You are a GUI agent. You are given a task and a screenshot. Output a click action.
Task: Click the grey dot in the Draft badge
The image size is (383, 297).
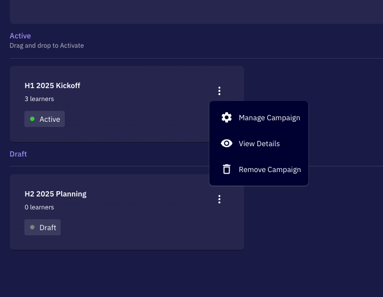click(x=32, y=228)
